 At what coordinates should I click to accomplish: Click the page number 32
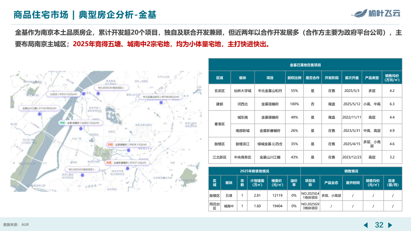379,225
